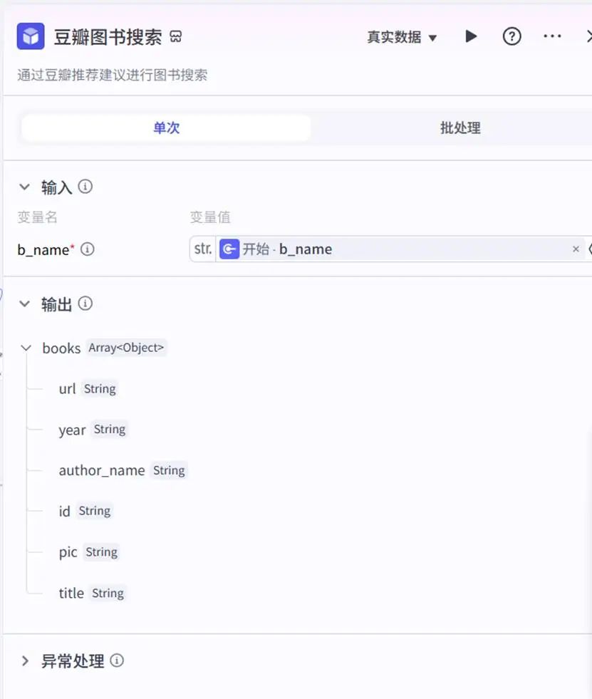592x699 pixels.
Task: Click the icon next to 豆瓣图书搜索 title
Action: click(x=176, y=36)
